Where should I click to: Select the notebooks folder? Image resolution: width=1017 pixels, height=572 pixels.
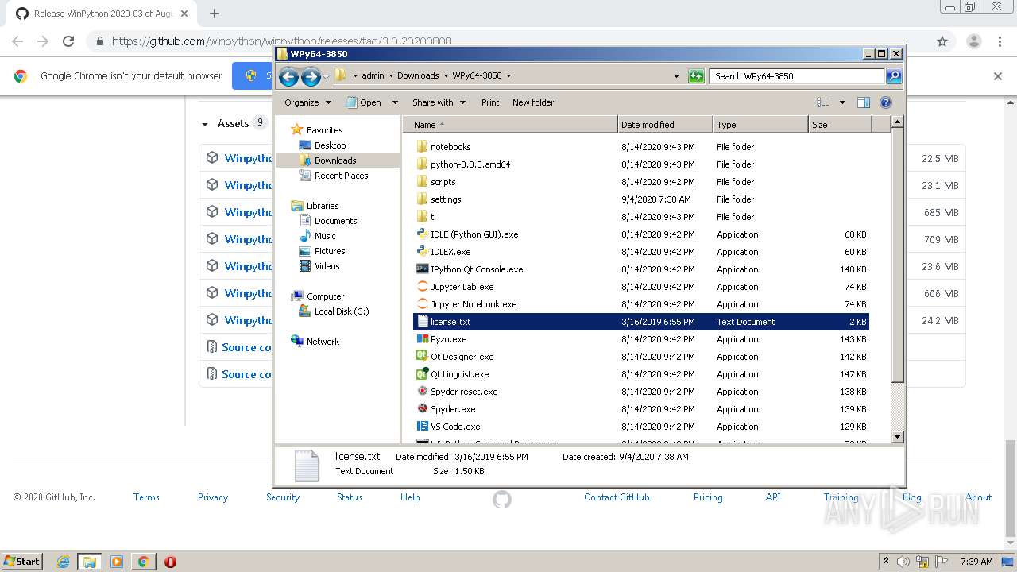coord(450,147)
